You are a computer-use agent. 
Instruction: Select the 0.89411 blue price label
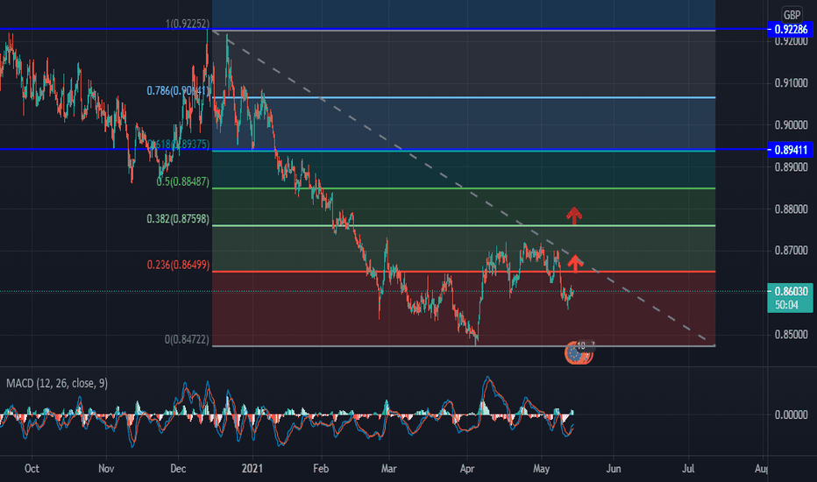coord(791,150)
